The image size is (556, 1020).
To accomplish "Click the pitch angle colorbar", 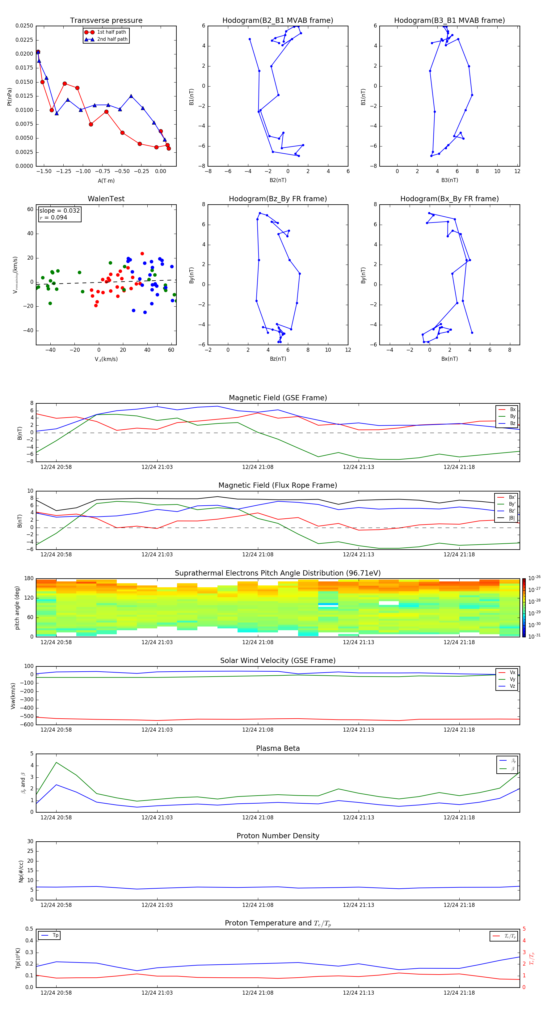I will coord(524,608).
